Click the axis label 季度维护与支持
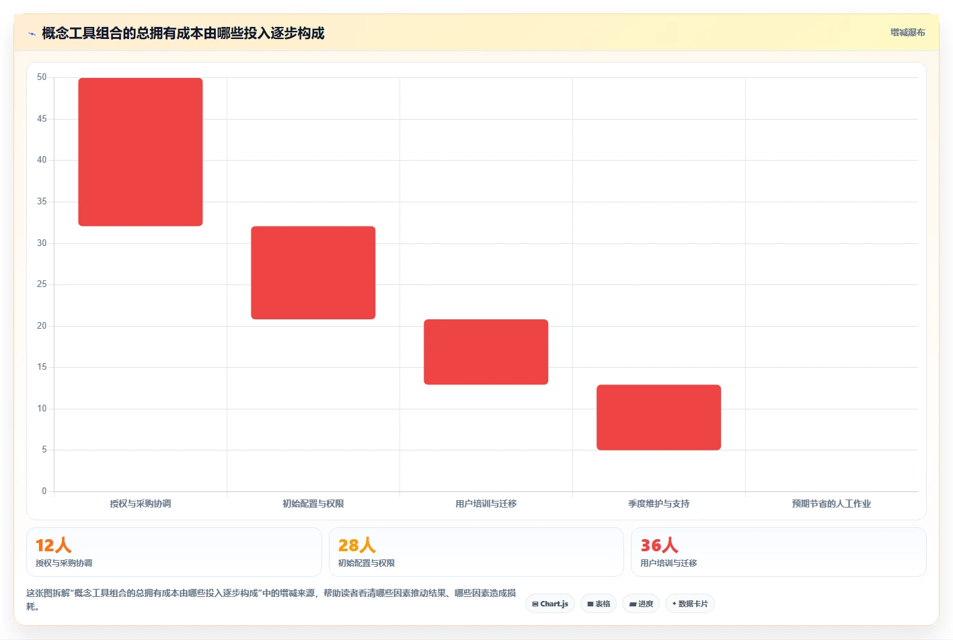This screenshot has height=640, width=953. coord(659,504)
